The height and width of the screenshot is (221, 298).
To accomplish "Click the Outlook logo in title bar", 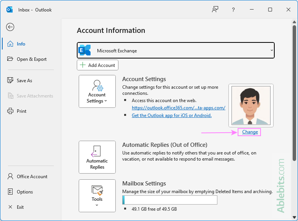I will click(10, 10).
